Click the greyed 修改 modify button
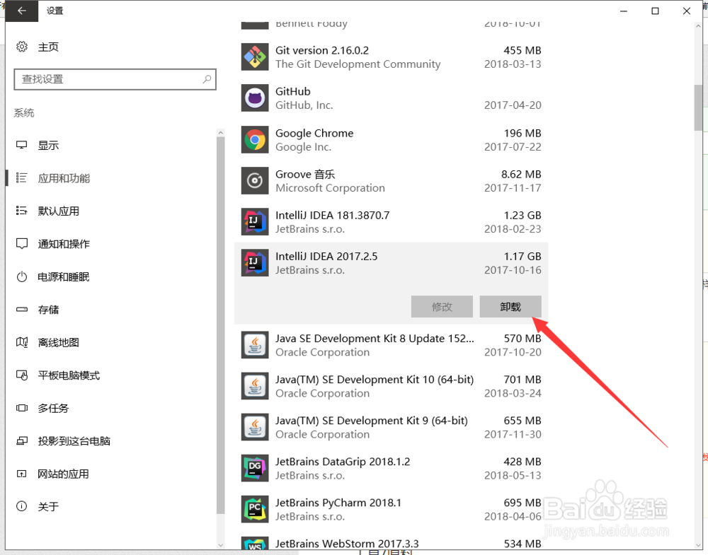 (442, 307)
